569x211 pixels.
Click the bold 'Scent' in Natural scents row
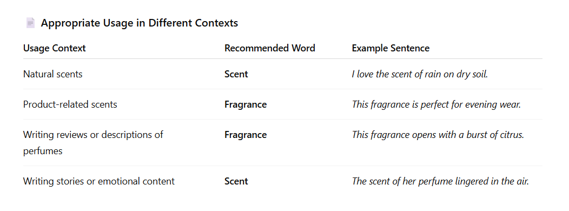pyautogui.click(x=236, y=74)
